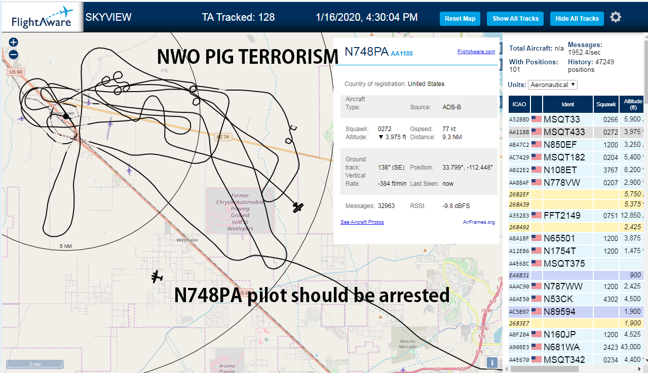Click ICAO code 2682EF row
Viewport: 648px width, 373px height.
click(576, 194)
